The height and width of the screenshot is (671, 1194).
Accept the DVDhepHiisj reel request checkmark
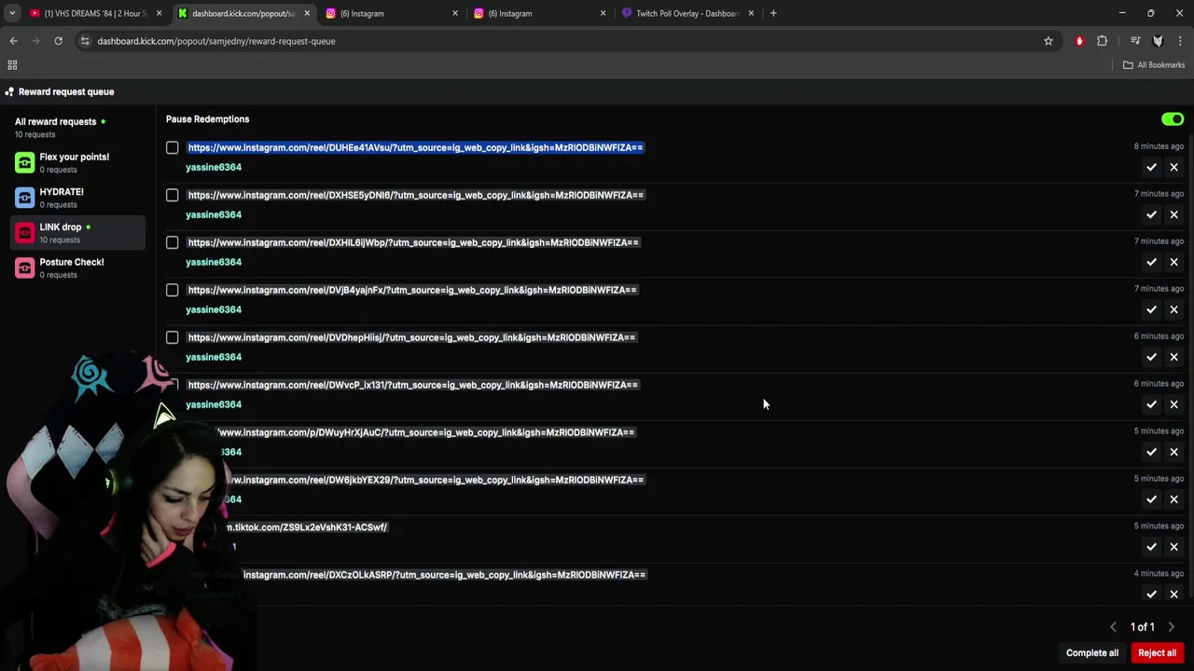pyautogui.click(x=1151, y=358)
